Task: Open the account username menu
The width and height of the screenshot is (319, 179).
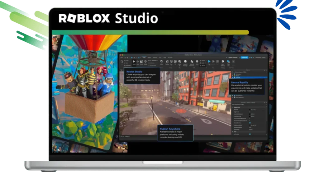Action: point(261,57)
